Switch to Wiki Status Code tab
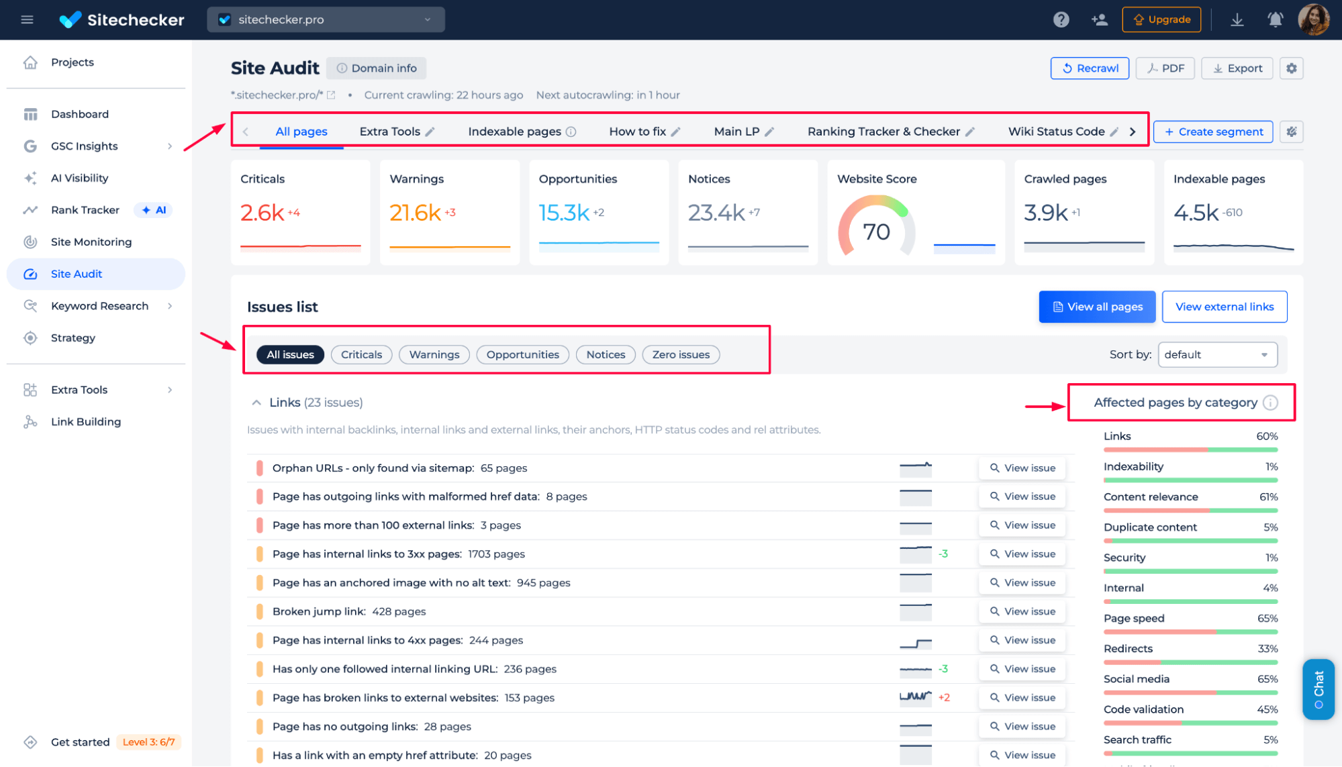This screenshot has width=1342, height=767. (1056, 132)
